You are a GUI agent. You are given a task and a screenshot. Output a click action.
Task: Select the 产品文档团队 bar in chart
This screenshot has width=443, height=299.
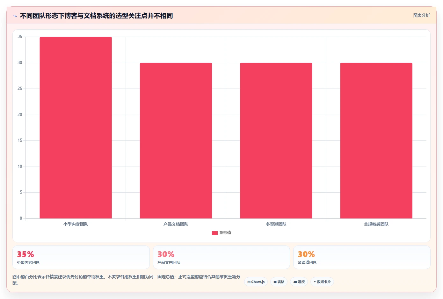[176, 141]
